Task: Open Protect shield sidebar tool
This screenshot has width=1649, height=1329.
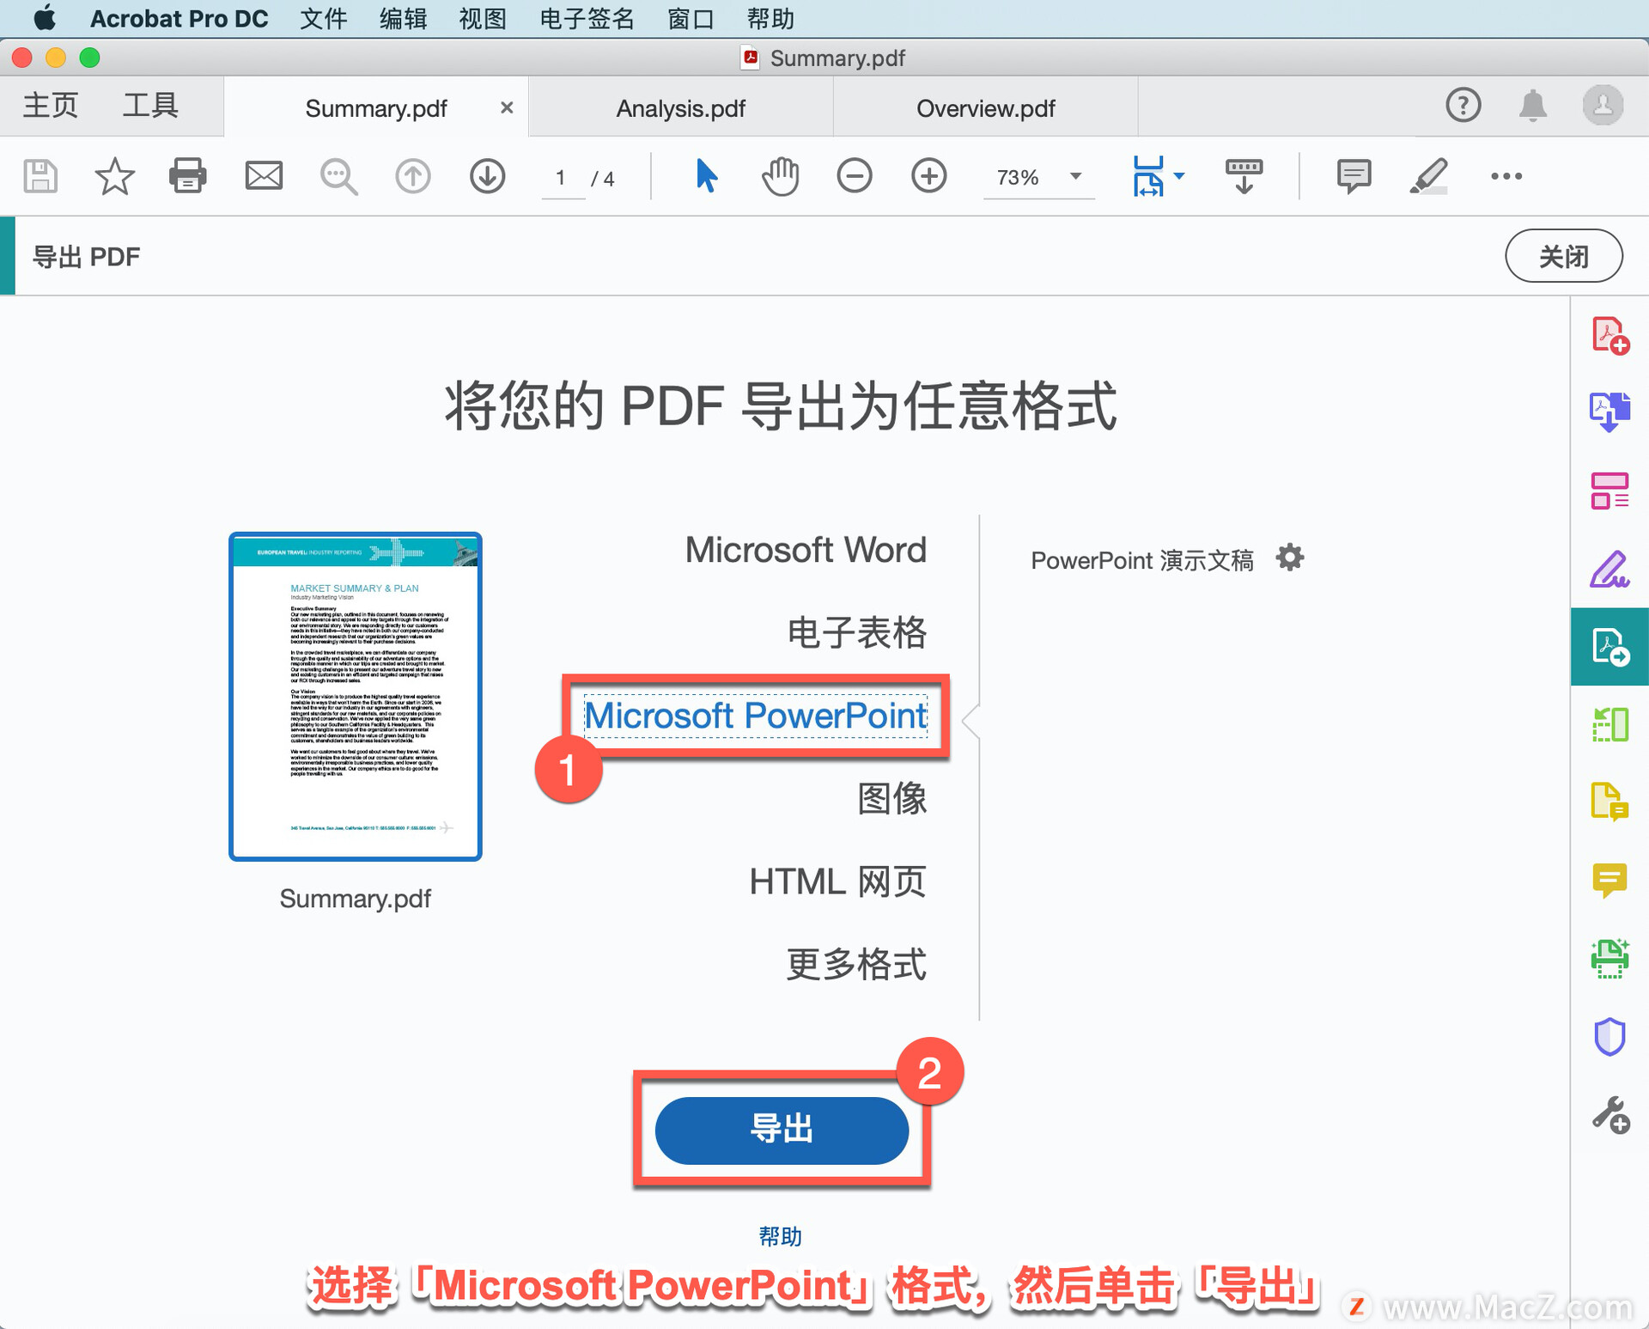Action: click(x=1610, y=1036)
